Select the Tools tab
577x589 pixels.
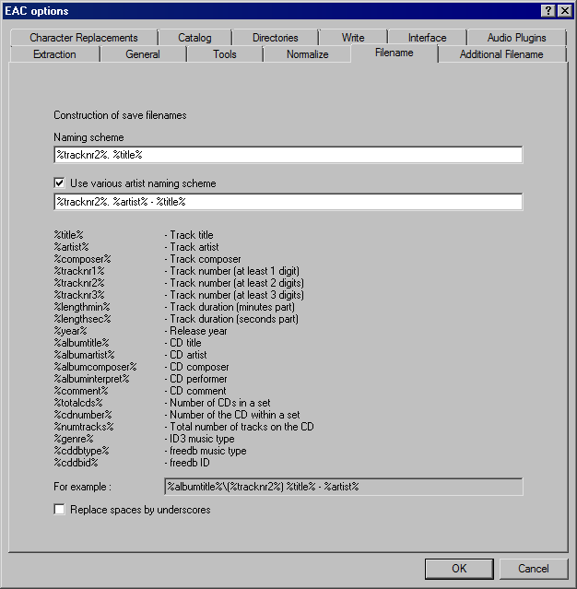point(225,54)
